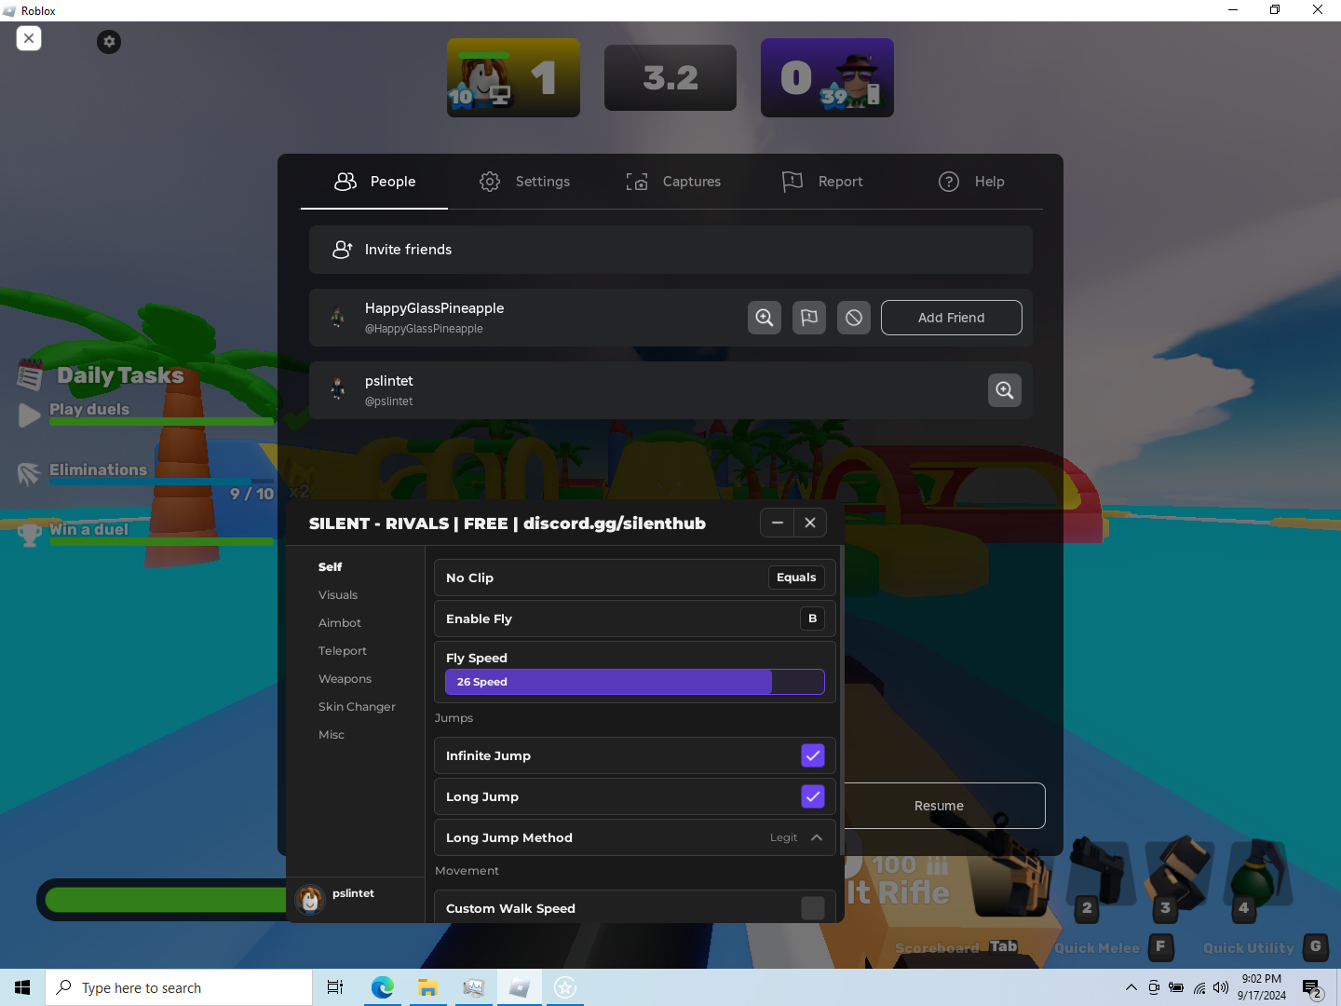
Task: Toggle the Enable Fly option
Action: point(635,619)
